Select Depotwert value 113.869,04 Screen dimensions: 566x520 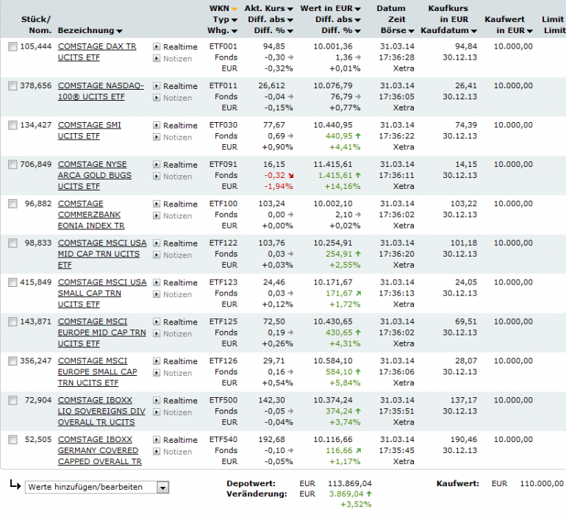click(x=350, y=483)
